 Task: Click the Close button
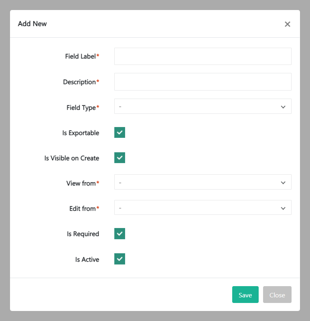[x=277, y=295]
